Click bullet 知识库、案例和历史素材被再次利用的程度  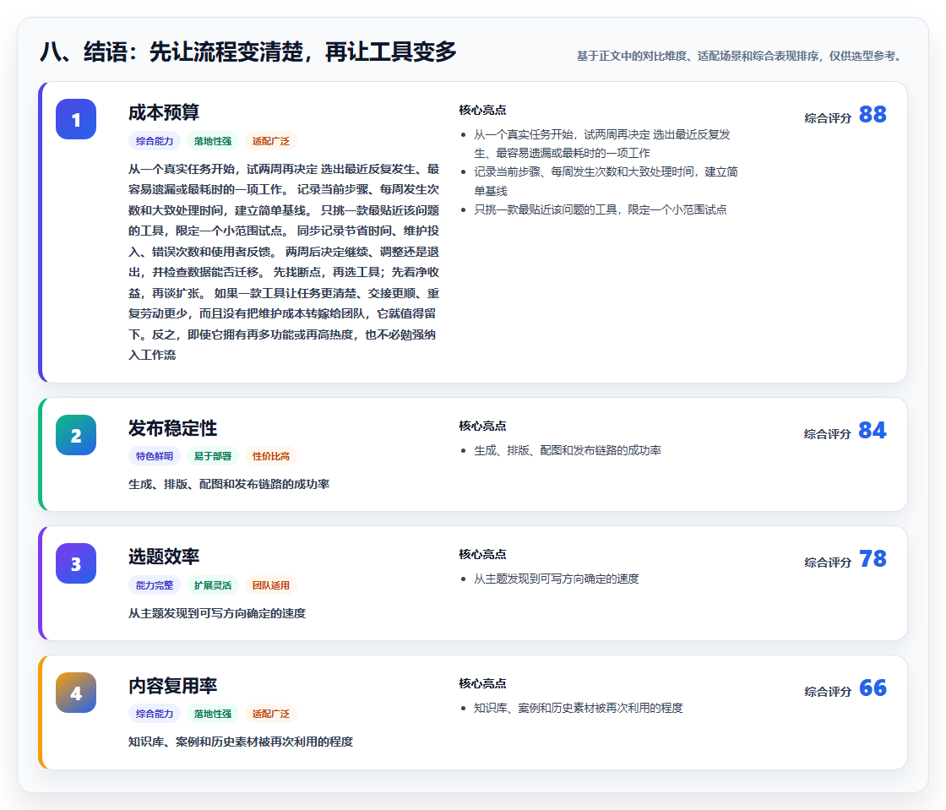pyautogui.click(x=578, y=708)
